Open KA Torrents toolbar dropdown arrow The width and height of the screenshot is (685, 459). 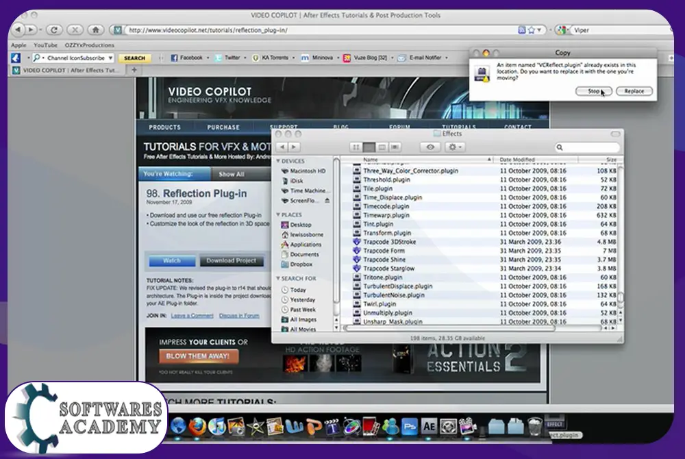point(294,58)
